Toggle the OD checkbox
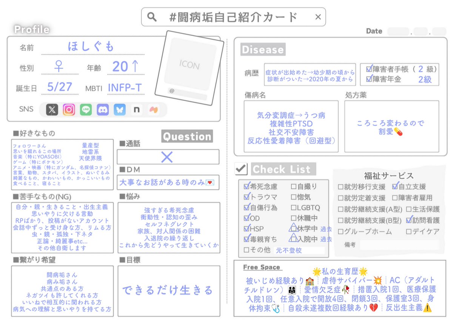 (247, 217)
